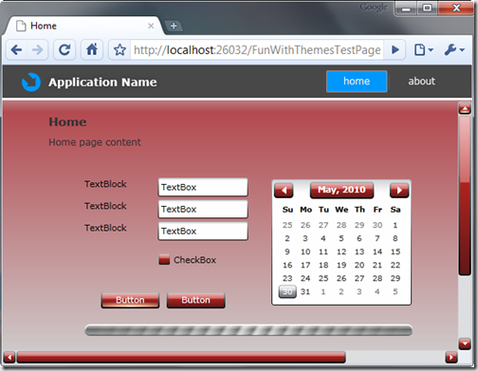The height and width of the screenshot is (371, 478).
Task: Click the first red Button
Action: coord(130,300)
